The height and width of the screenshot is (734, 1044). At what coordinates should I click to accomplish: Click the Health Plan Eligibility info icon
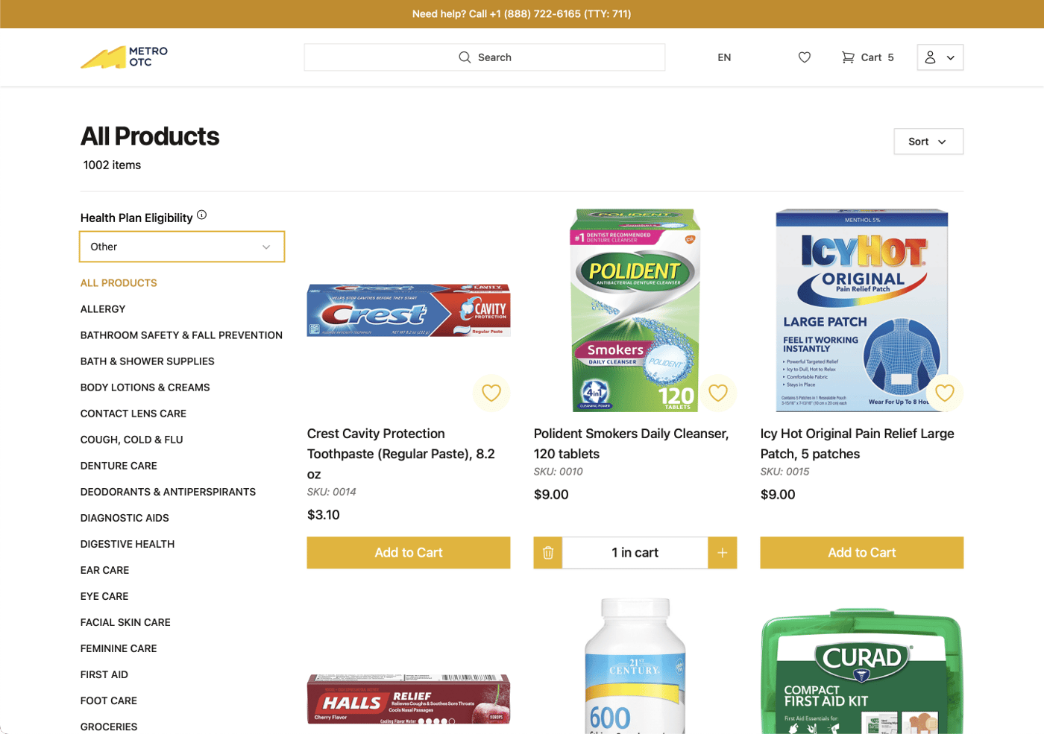(201, 215)
